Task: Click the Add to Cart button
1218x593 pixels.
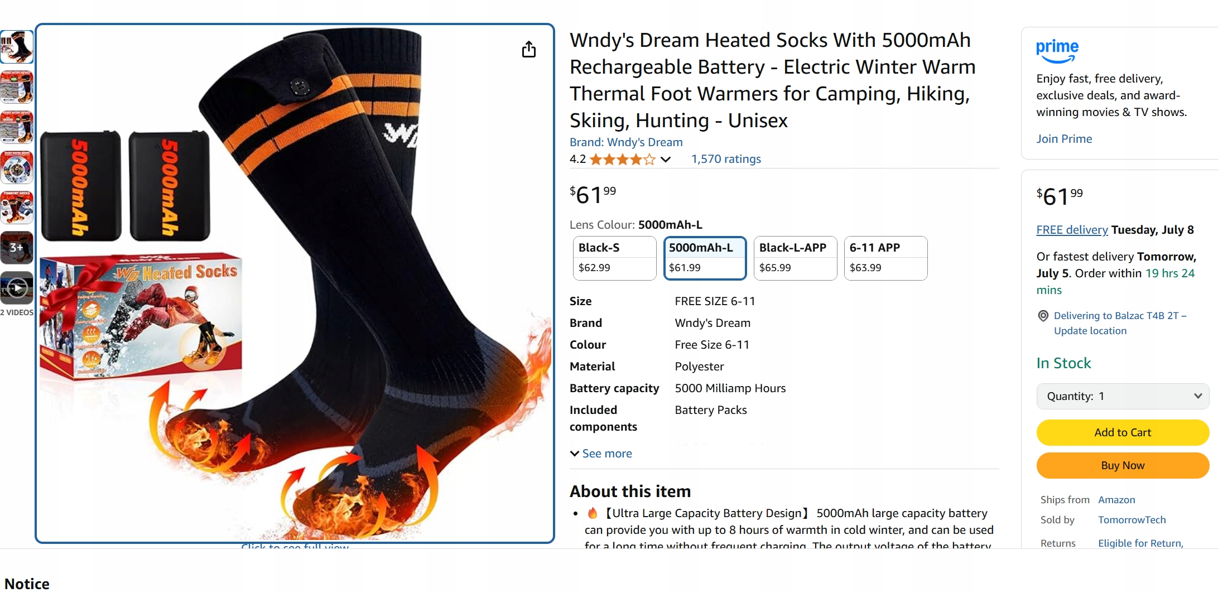Action: (1123, 432)
